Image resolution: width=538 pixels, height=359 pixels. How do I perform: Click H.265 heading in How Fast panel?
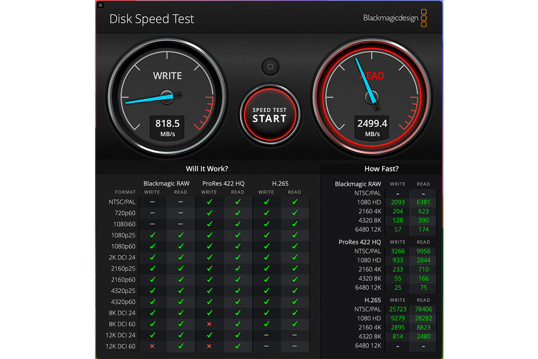[373, 300]
